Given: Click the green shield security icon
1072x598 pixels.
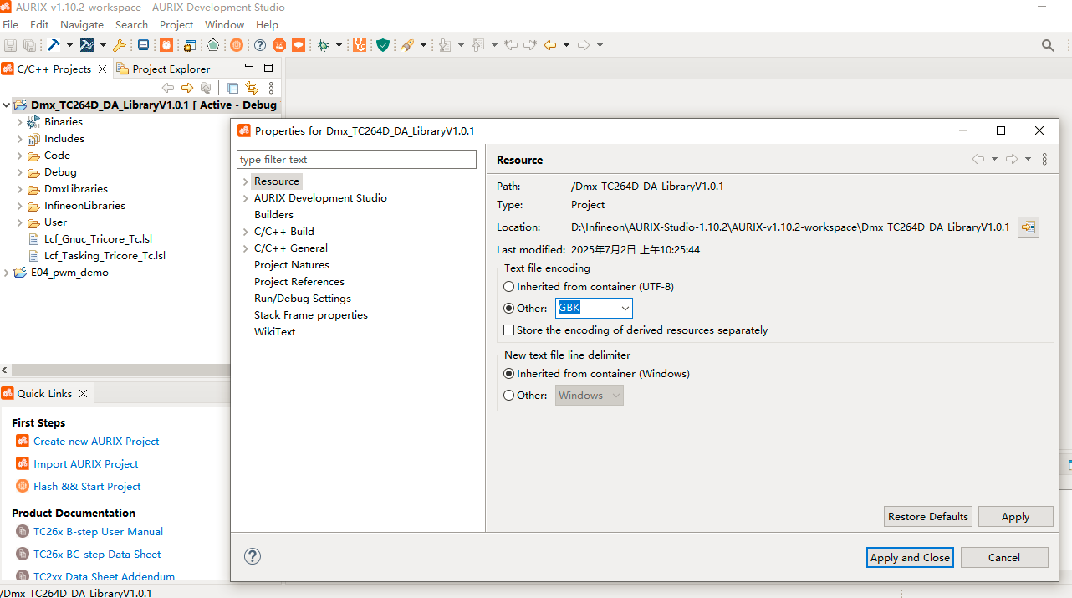Looking at the screenshot, I should click(x=384, y=45).
